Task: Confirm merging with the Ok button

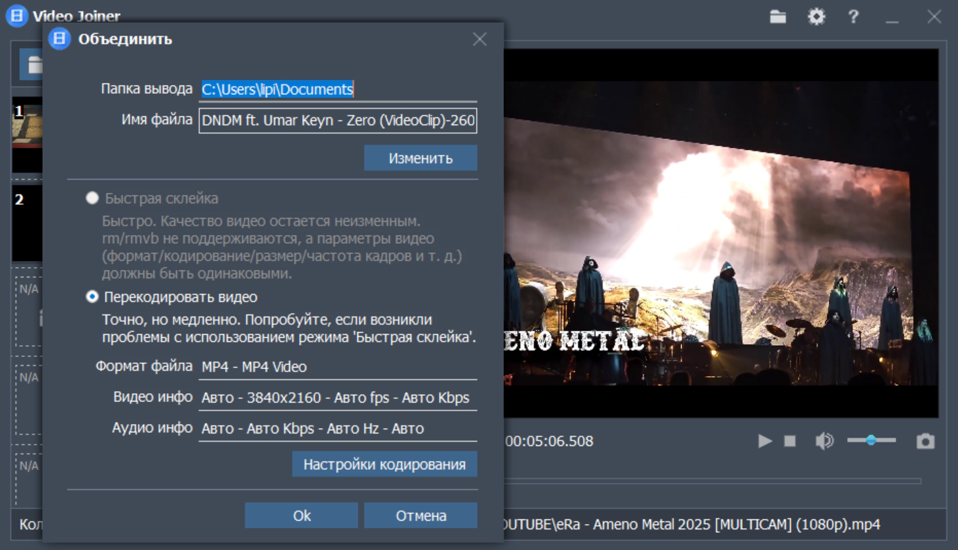Action: (302, 516)
